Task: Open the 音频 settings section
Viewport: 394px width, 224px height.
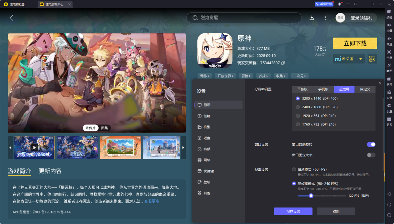Action: 218,149
